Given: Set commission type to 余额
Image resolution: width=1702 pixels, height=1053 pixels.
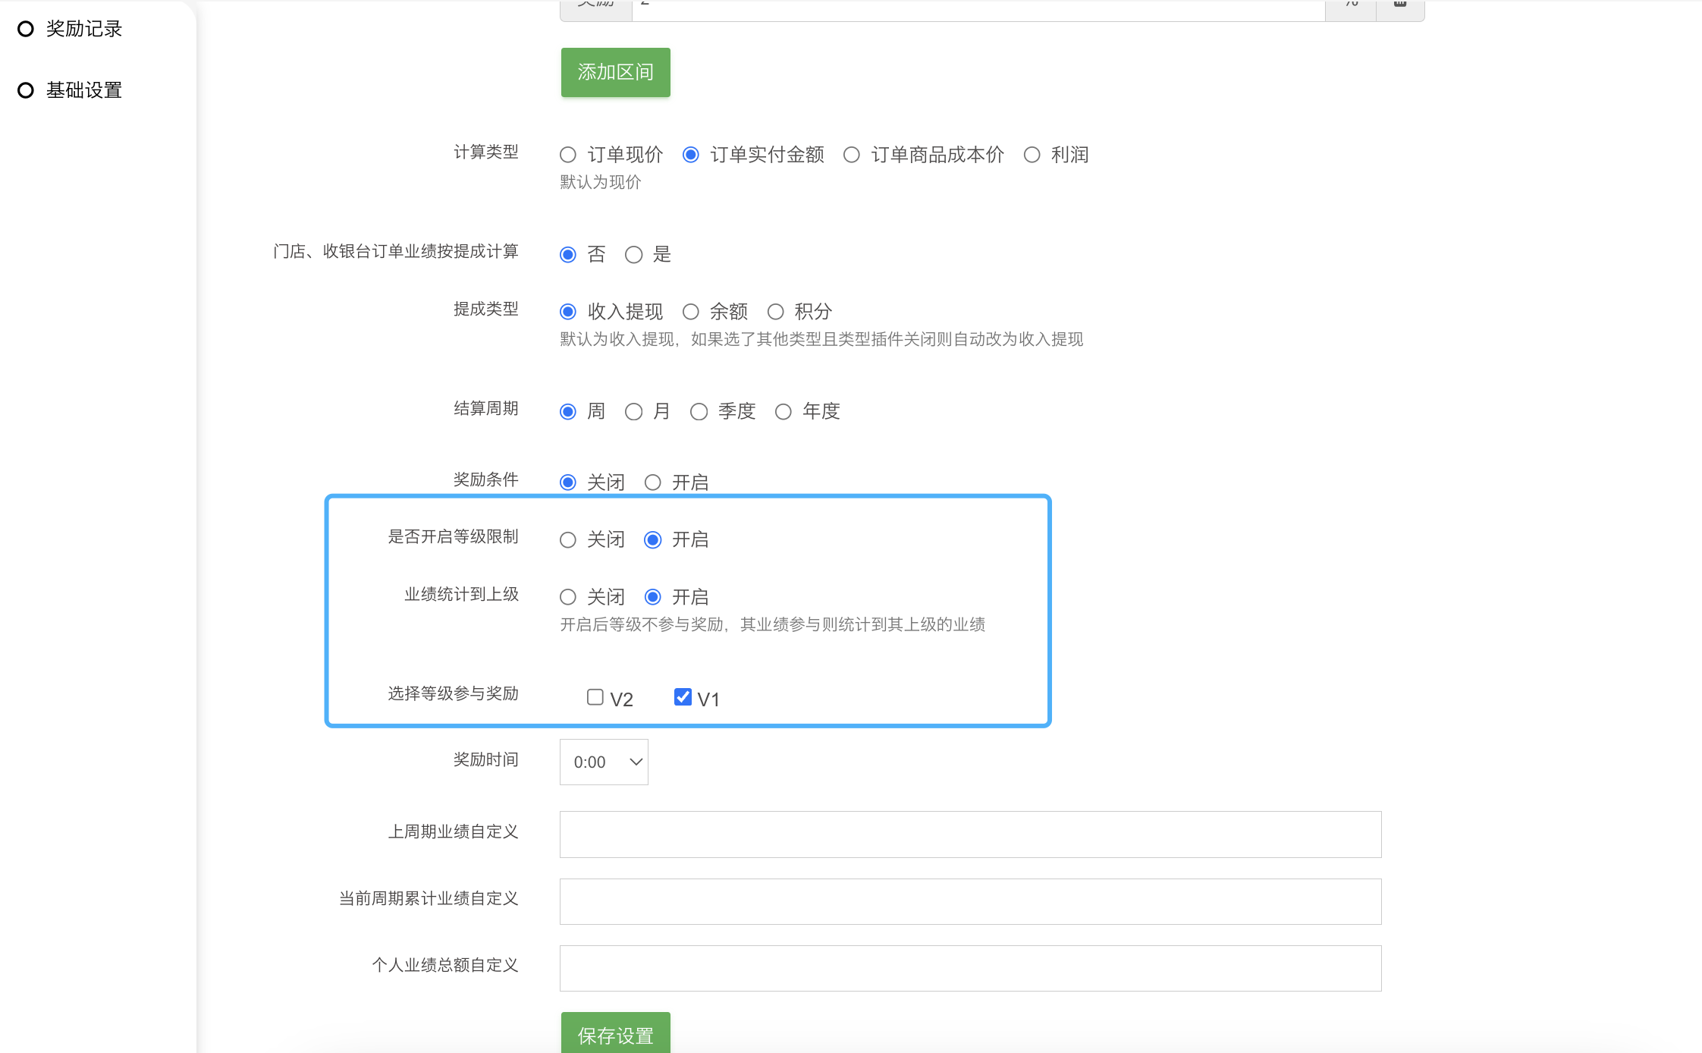Looking at the screenshot, I should tap(690, 312).
